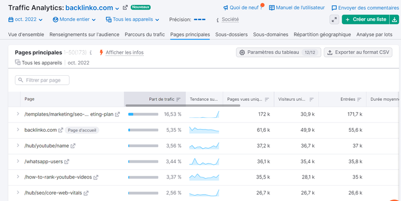401x201 pixels.
Task: Switch to Vue d'ensemble tab
Action: [26, 35]
